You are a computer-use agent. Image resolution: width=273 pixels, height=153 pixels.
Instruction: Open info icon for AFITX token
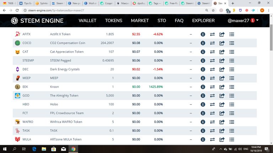[203, 34]
